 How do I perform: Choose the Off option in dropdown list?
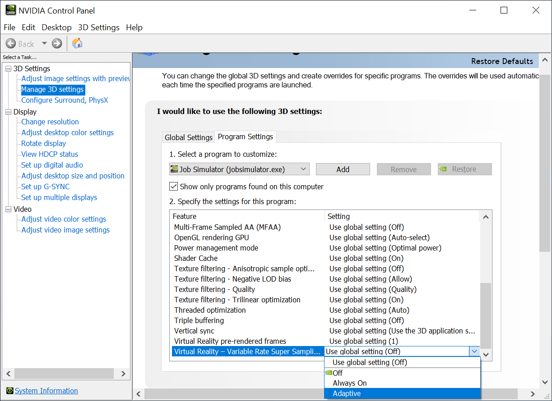point(403,373)
